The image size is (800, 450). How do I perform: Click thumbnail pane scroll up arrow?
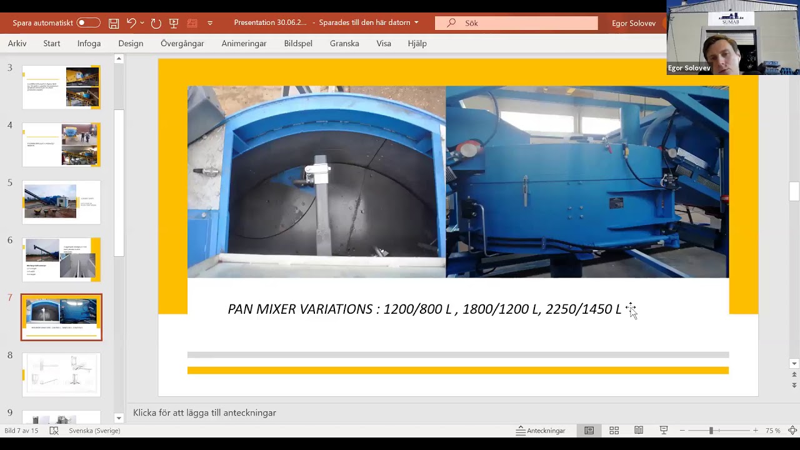119,59
